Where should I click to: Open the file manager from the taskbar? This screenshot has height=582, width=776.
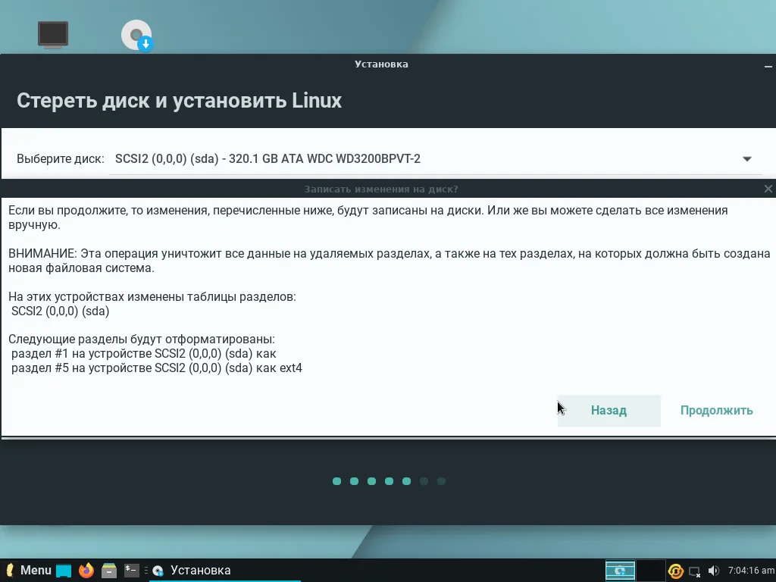coord(108,570)
